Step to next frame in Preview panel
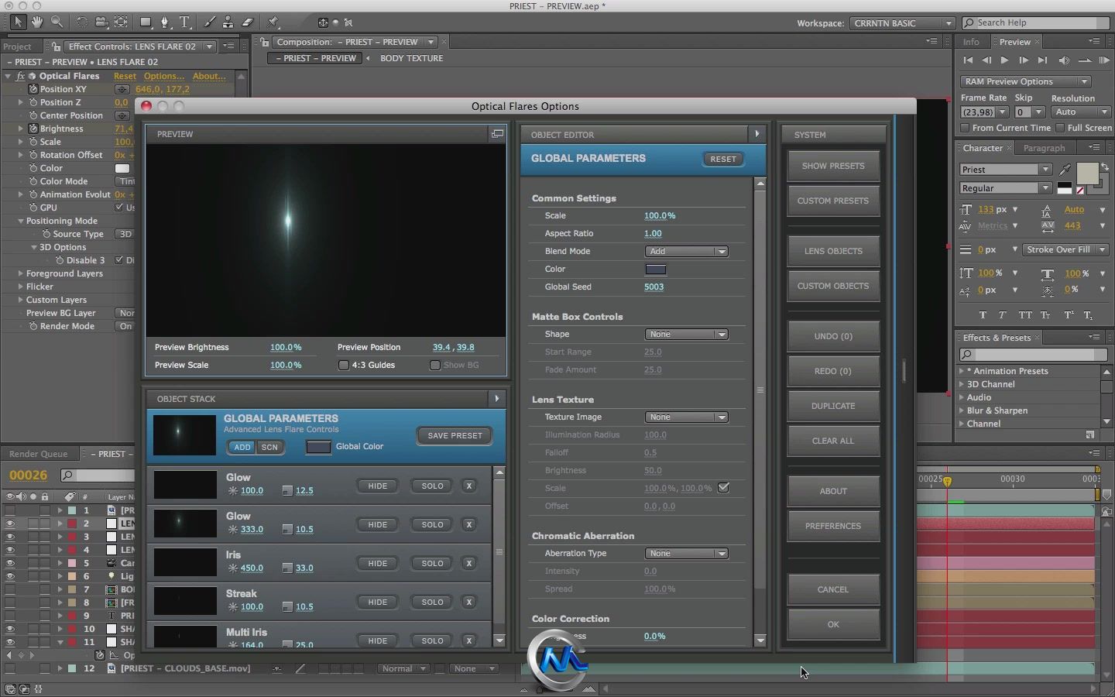This screenshot has width=1115, height=697. 1023,60
